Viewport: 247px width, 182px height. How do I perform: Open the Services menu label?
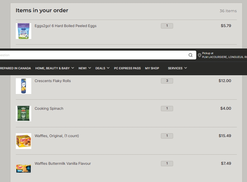coord(175,68)
